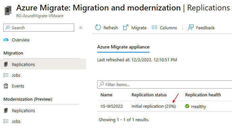The width and height of the screenshot is (232, 128).
Task: Select the Migration Replications server icon
Action: tap(6, 64)
